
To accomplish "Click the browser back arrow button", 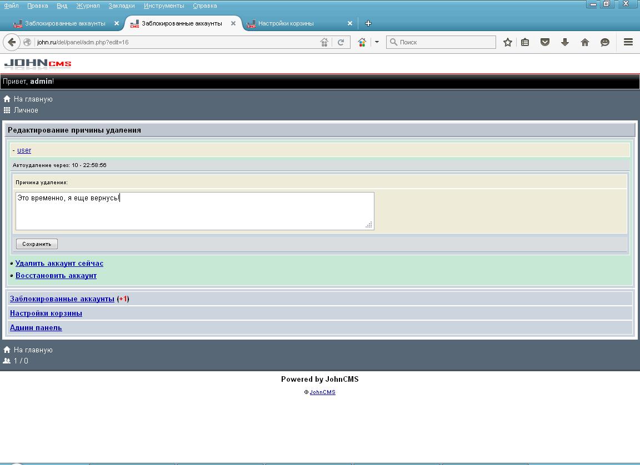I will [12, 42].
